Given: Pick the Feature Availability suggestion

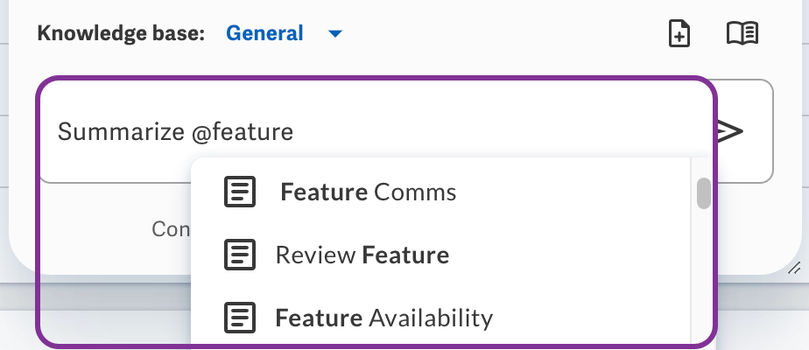Looking at the screenshot, I should coord(440,318).
